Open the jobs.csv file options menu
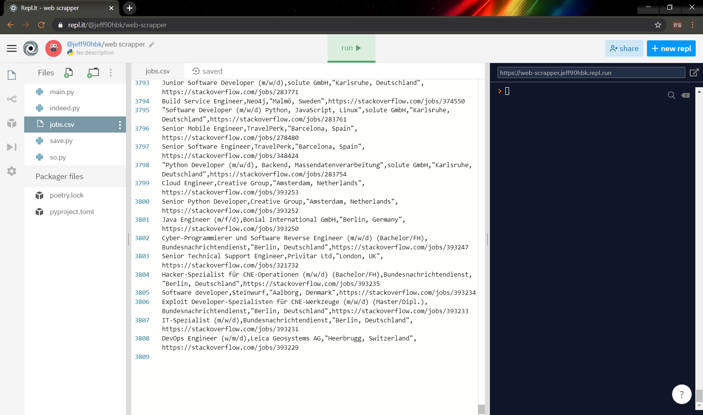Image resolution: width=703 pixels, height=415 pixels. point(120,124)
